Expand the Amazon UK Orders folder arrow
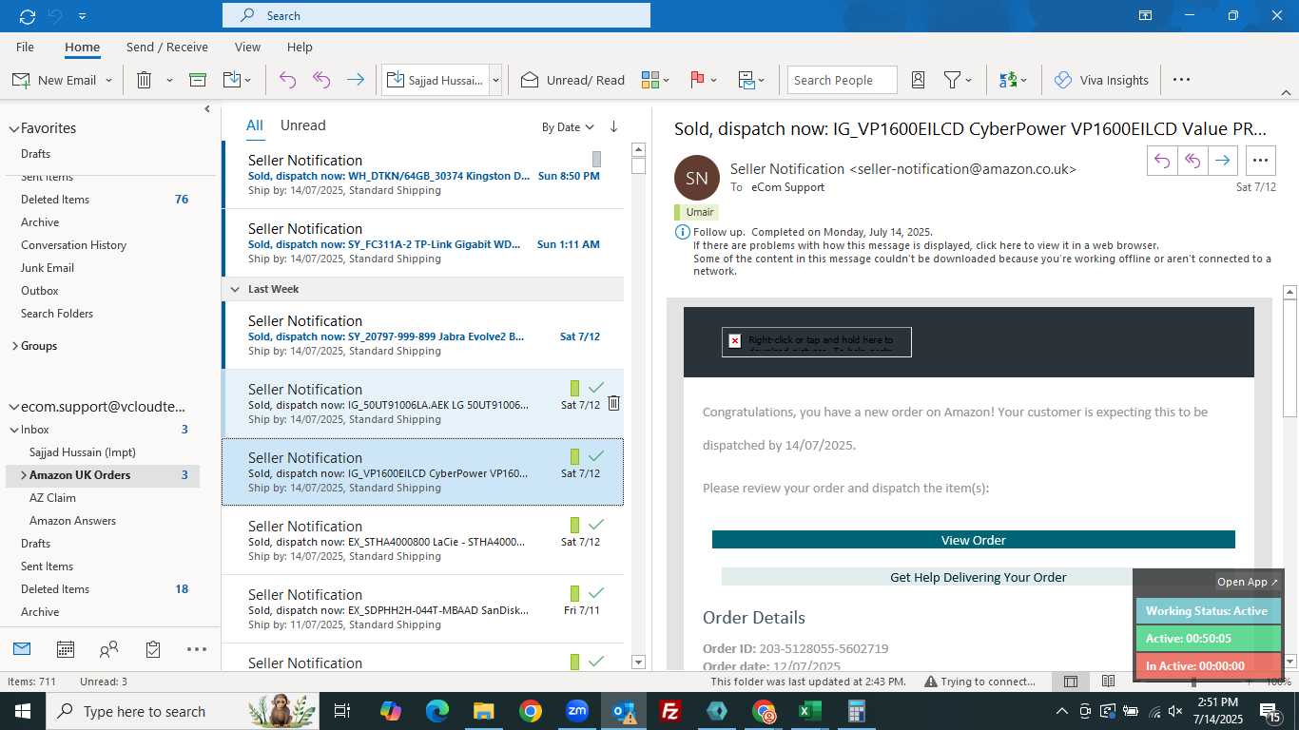This screenshot has width=1299, height=730. click(x=23, y=475)
